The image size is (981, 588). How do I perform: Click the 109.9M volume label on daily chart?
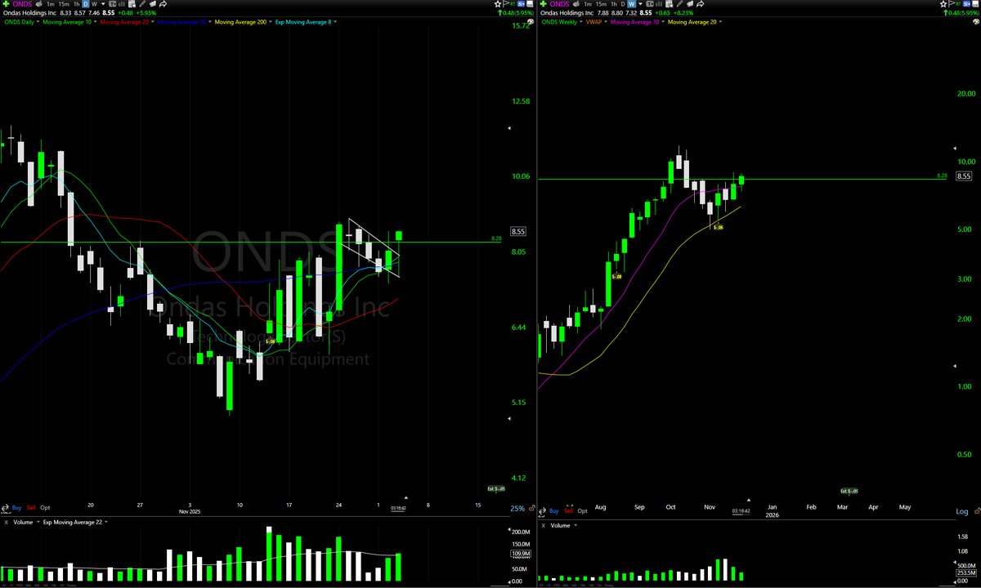tap(521, 554)
